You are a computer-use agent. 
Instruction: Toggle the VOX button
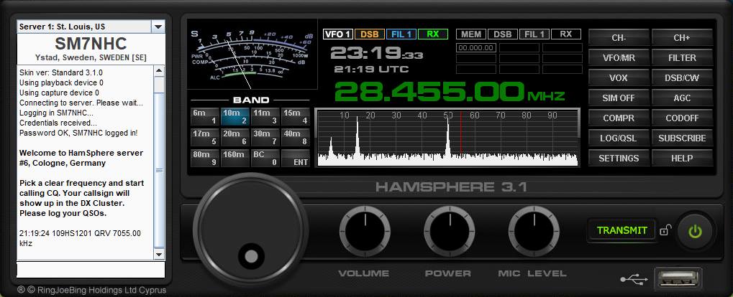point(619,78)
